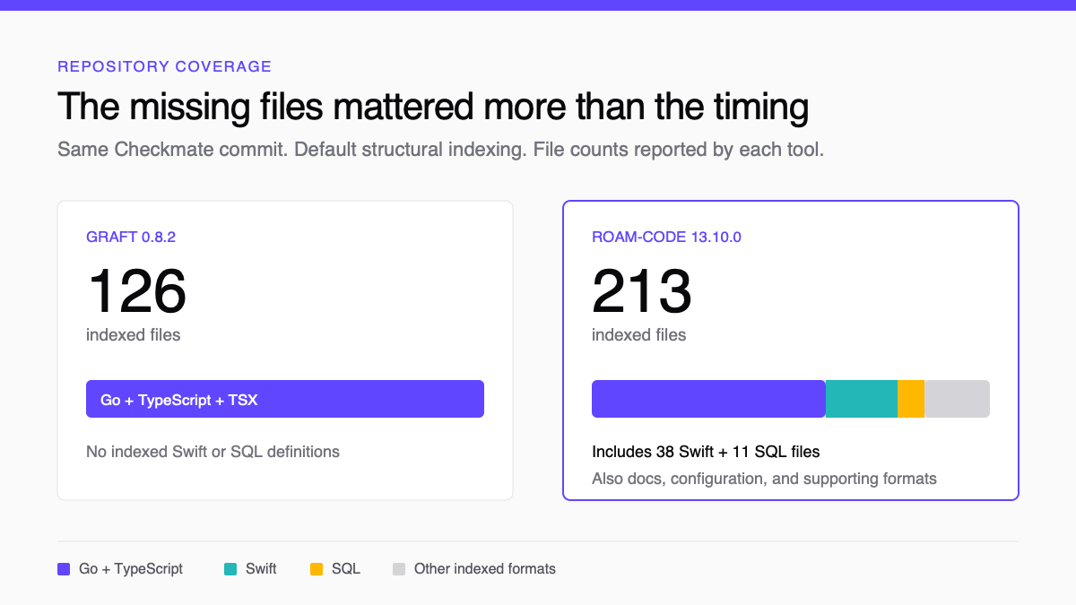Screen dimensions: 1076x605
Task: Click 'Includes 38 Swift + 11 SQL files'
Action: [x=706, y=452]
